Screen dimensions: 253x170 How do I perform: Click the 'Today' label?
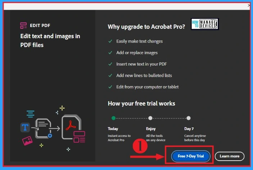113,129
